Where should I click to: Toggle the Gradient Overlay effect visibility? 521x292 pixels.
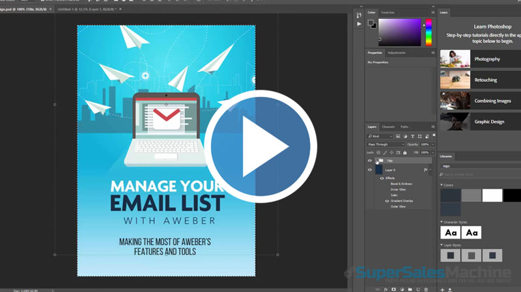[x=387, y=202]
